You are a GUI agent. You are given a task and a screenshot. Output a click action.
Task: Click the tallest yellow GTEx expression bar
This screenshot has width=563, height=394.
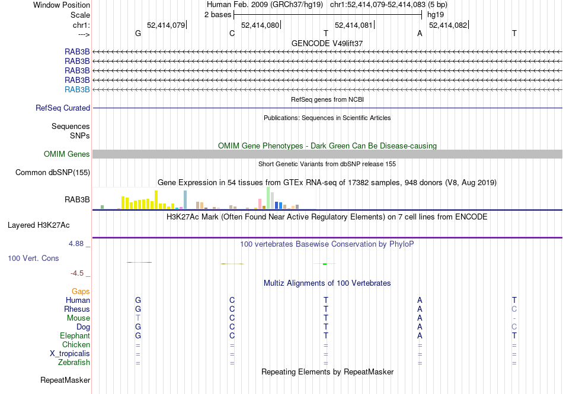click(156, 200)
